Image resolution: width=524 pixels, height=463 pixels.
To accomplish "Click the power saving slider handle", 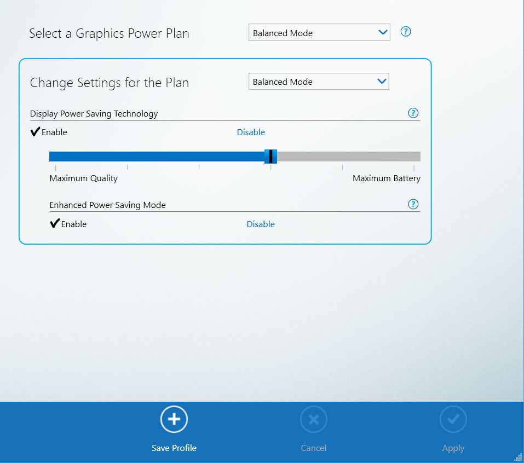I will pos(271,157).
